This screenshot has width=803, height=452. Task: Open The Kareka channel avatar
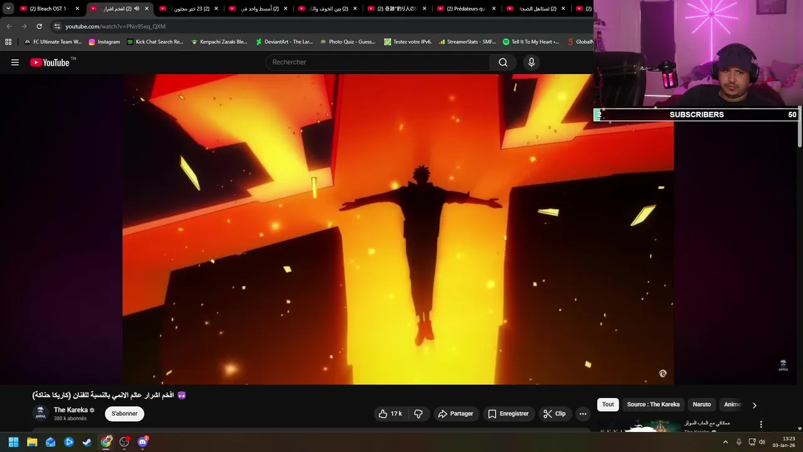click(x=41, y=413)
